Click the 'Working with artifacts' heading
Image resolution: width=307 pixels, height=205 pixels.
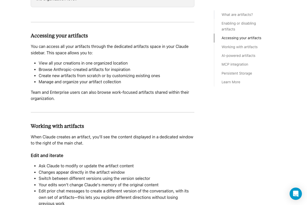(x=57, y=126)
